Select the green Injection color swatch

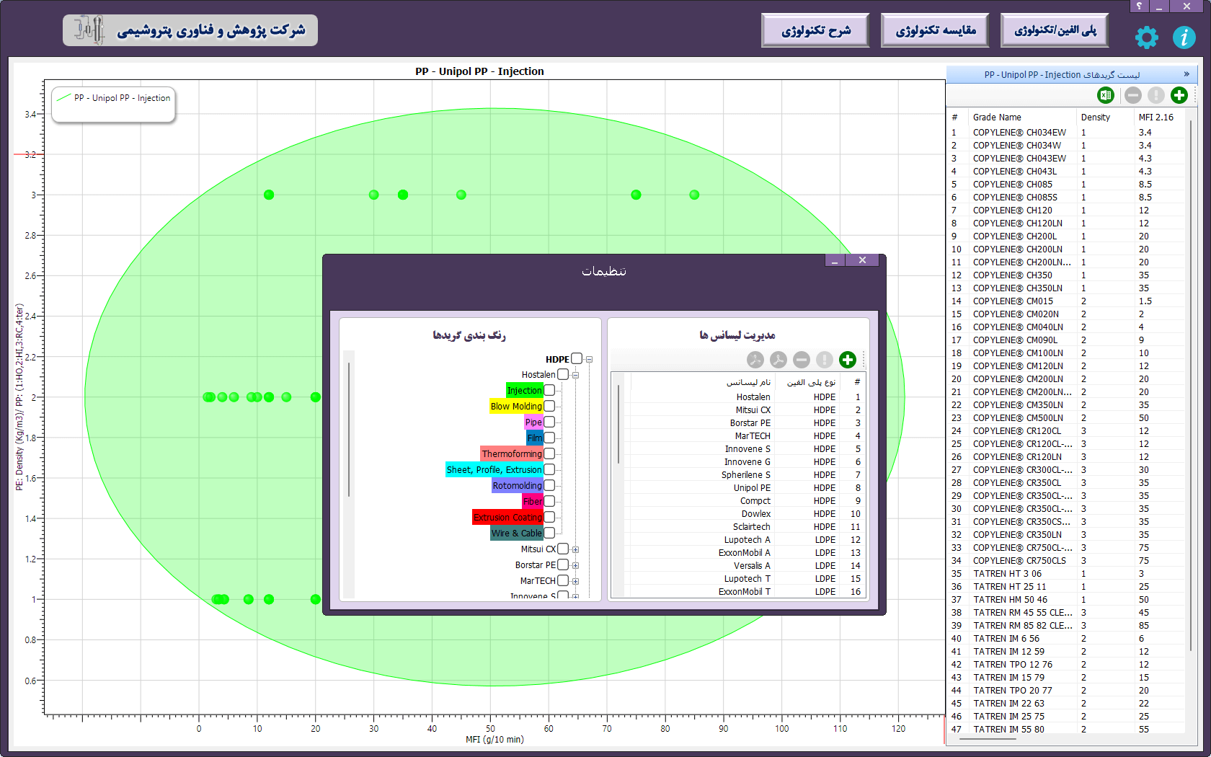(524, 391)
